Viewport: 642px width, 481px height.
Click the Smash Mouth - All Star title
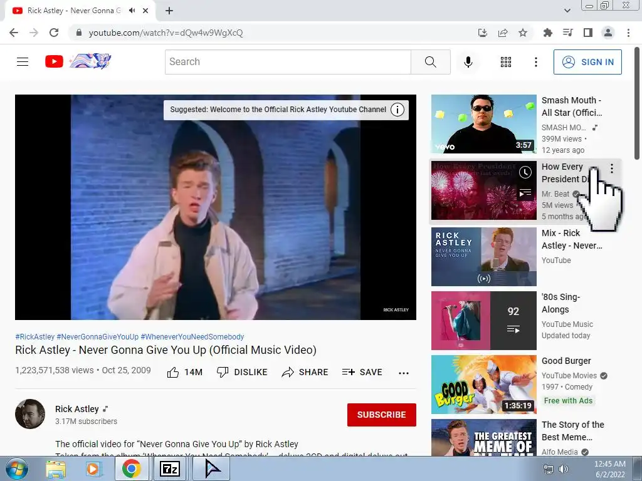click(572, 106)
